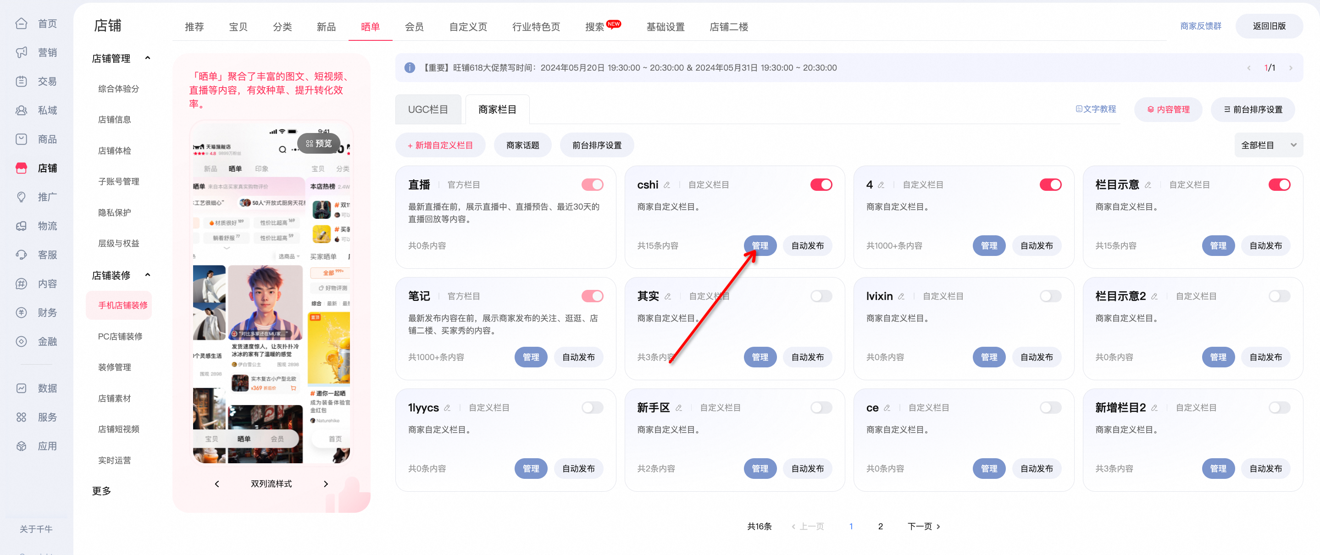1320x555 pixels.
Task: Edit the ce column name pencil
Action: click(x=887, y=408)
